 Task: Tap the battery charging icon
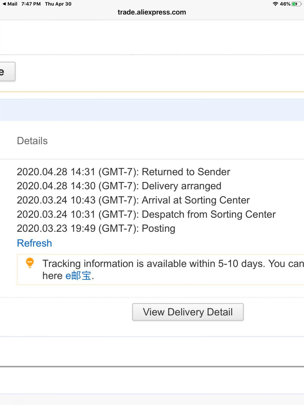point(296,4)
